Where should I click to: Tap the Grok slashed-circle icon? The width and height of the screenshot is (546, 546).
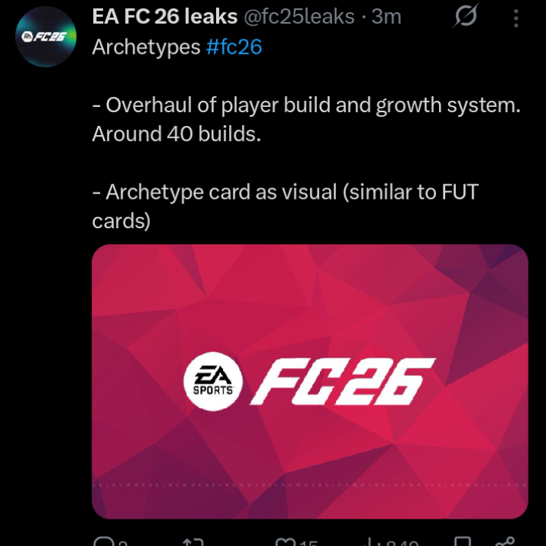(464, 16)
